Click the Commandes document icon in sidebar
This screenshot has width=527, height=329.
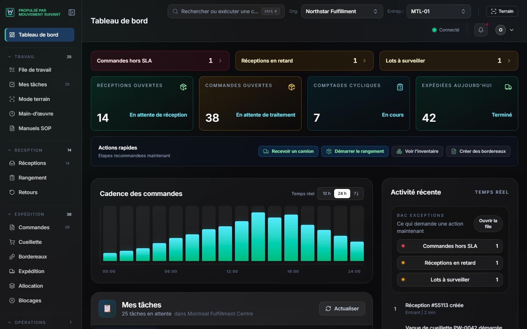click(12, 227)
